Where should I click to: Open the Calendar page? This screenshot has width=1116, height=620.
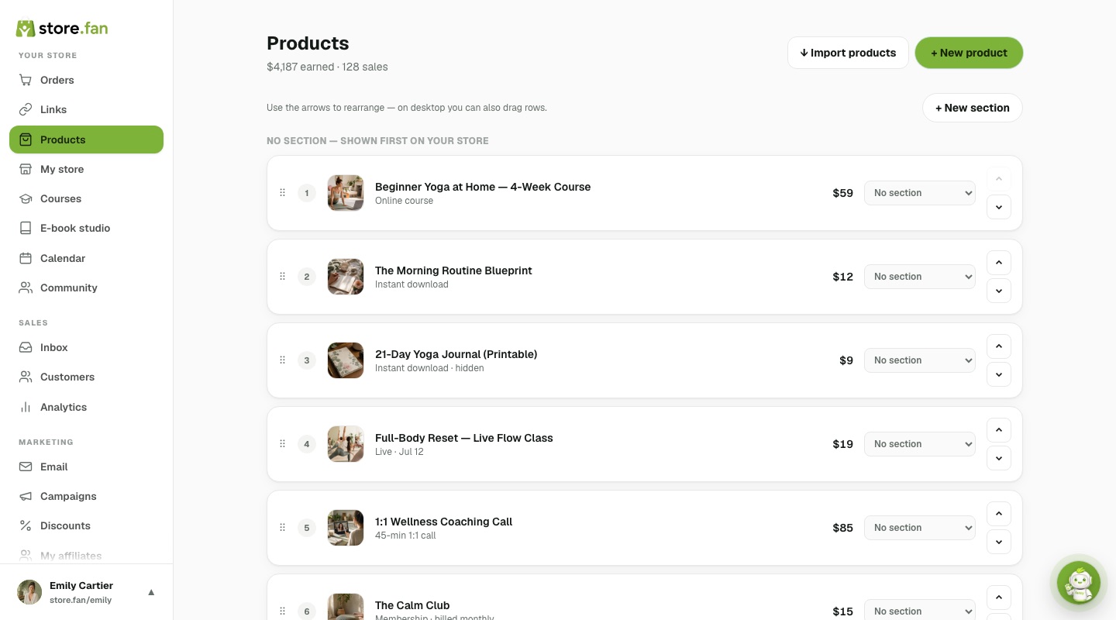click(x=86, y=258)
